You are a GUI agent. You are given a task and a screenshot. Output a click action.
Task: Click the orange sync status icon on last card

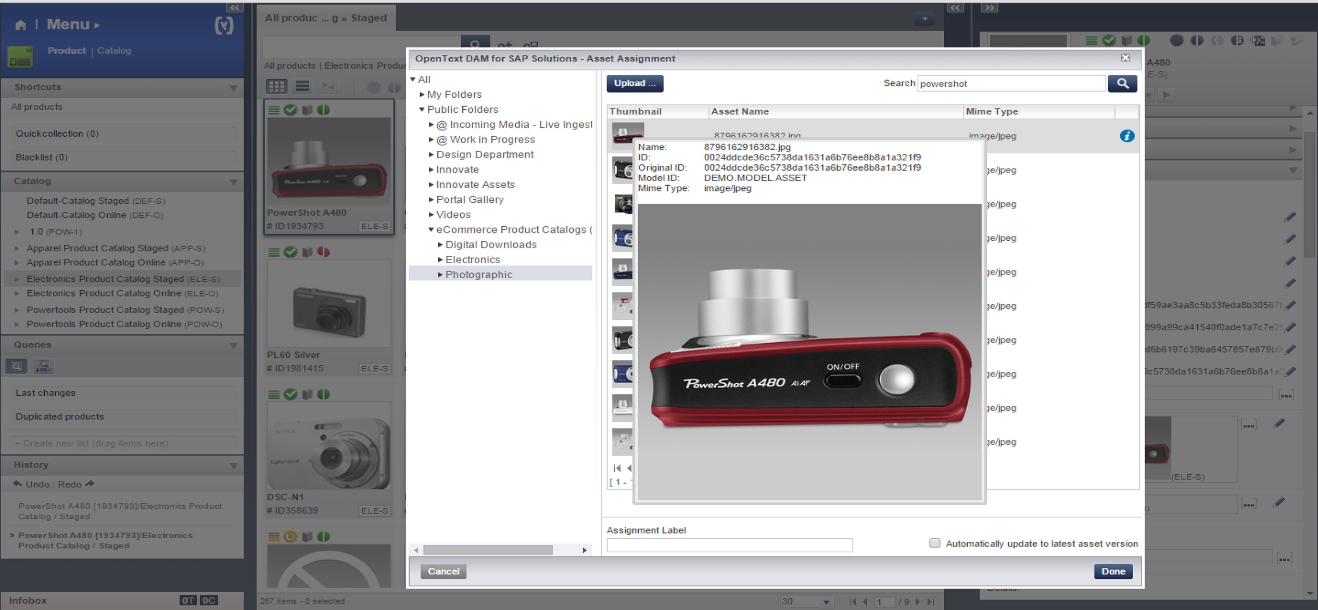[x=290, y=536]
